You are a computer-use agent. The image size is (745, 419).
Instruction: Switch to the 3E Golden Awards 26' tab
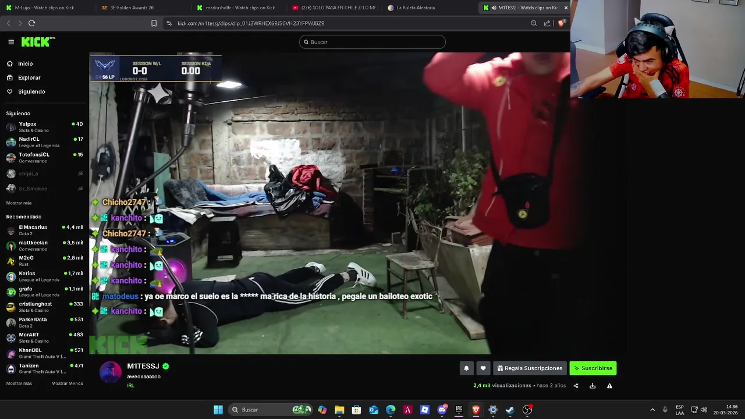click(137, 8)
